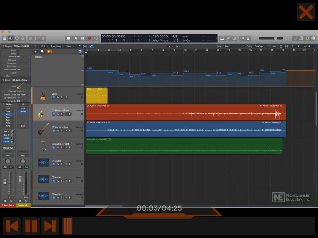Viewport: 318px width, 238px height.
Task: Click the count-in 1234 button
Action: (242, 38)
